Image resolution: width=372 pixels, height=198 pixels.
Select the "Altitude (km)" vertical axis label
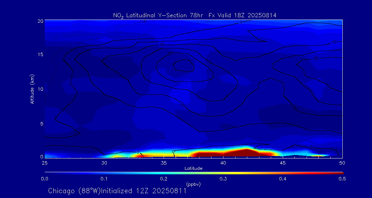(x=32, y=88)
